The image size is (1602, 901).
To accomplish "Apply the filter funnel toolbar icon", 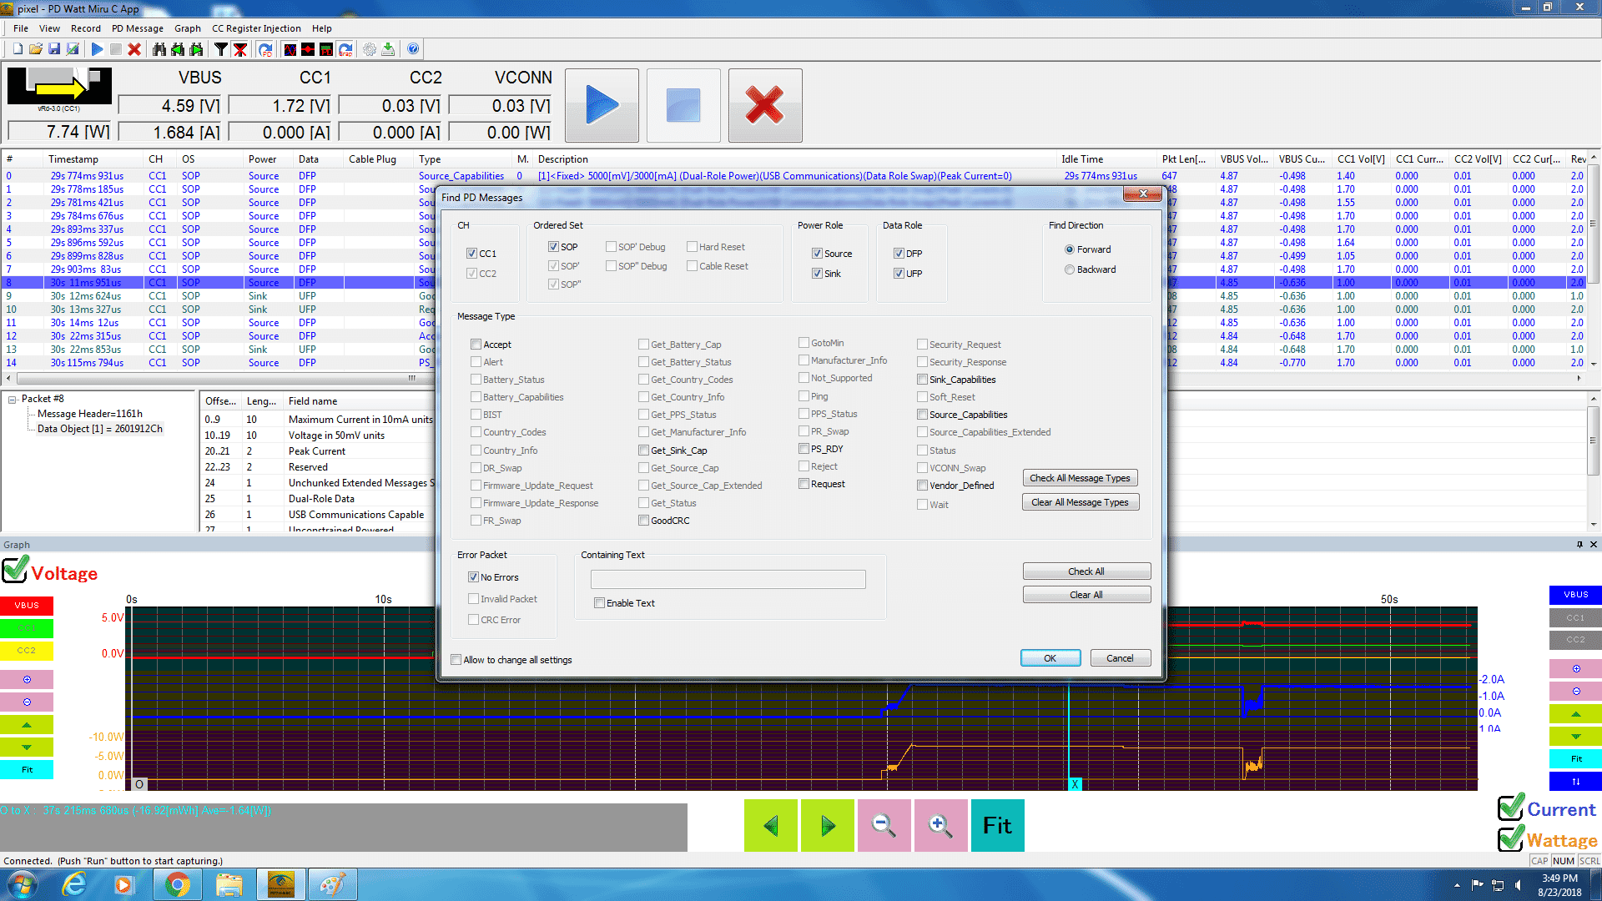I will click(x=219, y=49).
